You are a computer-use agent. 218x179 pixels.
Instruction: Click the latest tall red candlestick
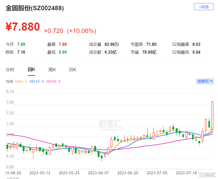click(213, 115)
